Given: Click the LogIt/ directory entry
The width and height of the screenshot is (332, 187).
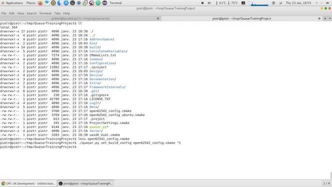Looking at the screenshot, I should tap(95, 103).
